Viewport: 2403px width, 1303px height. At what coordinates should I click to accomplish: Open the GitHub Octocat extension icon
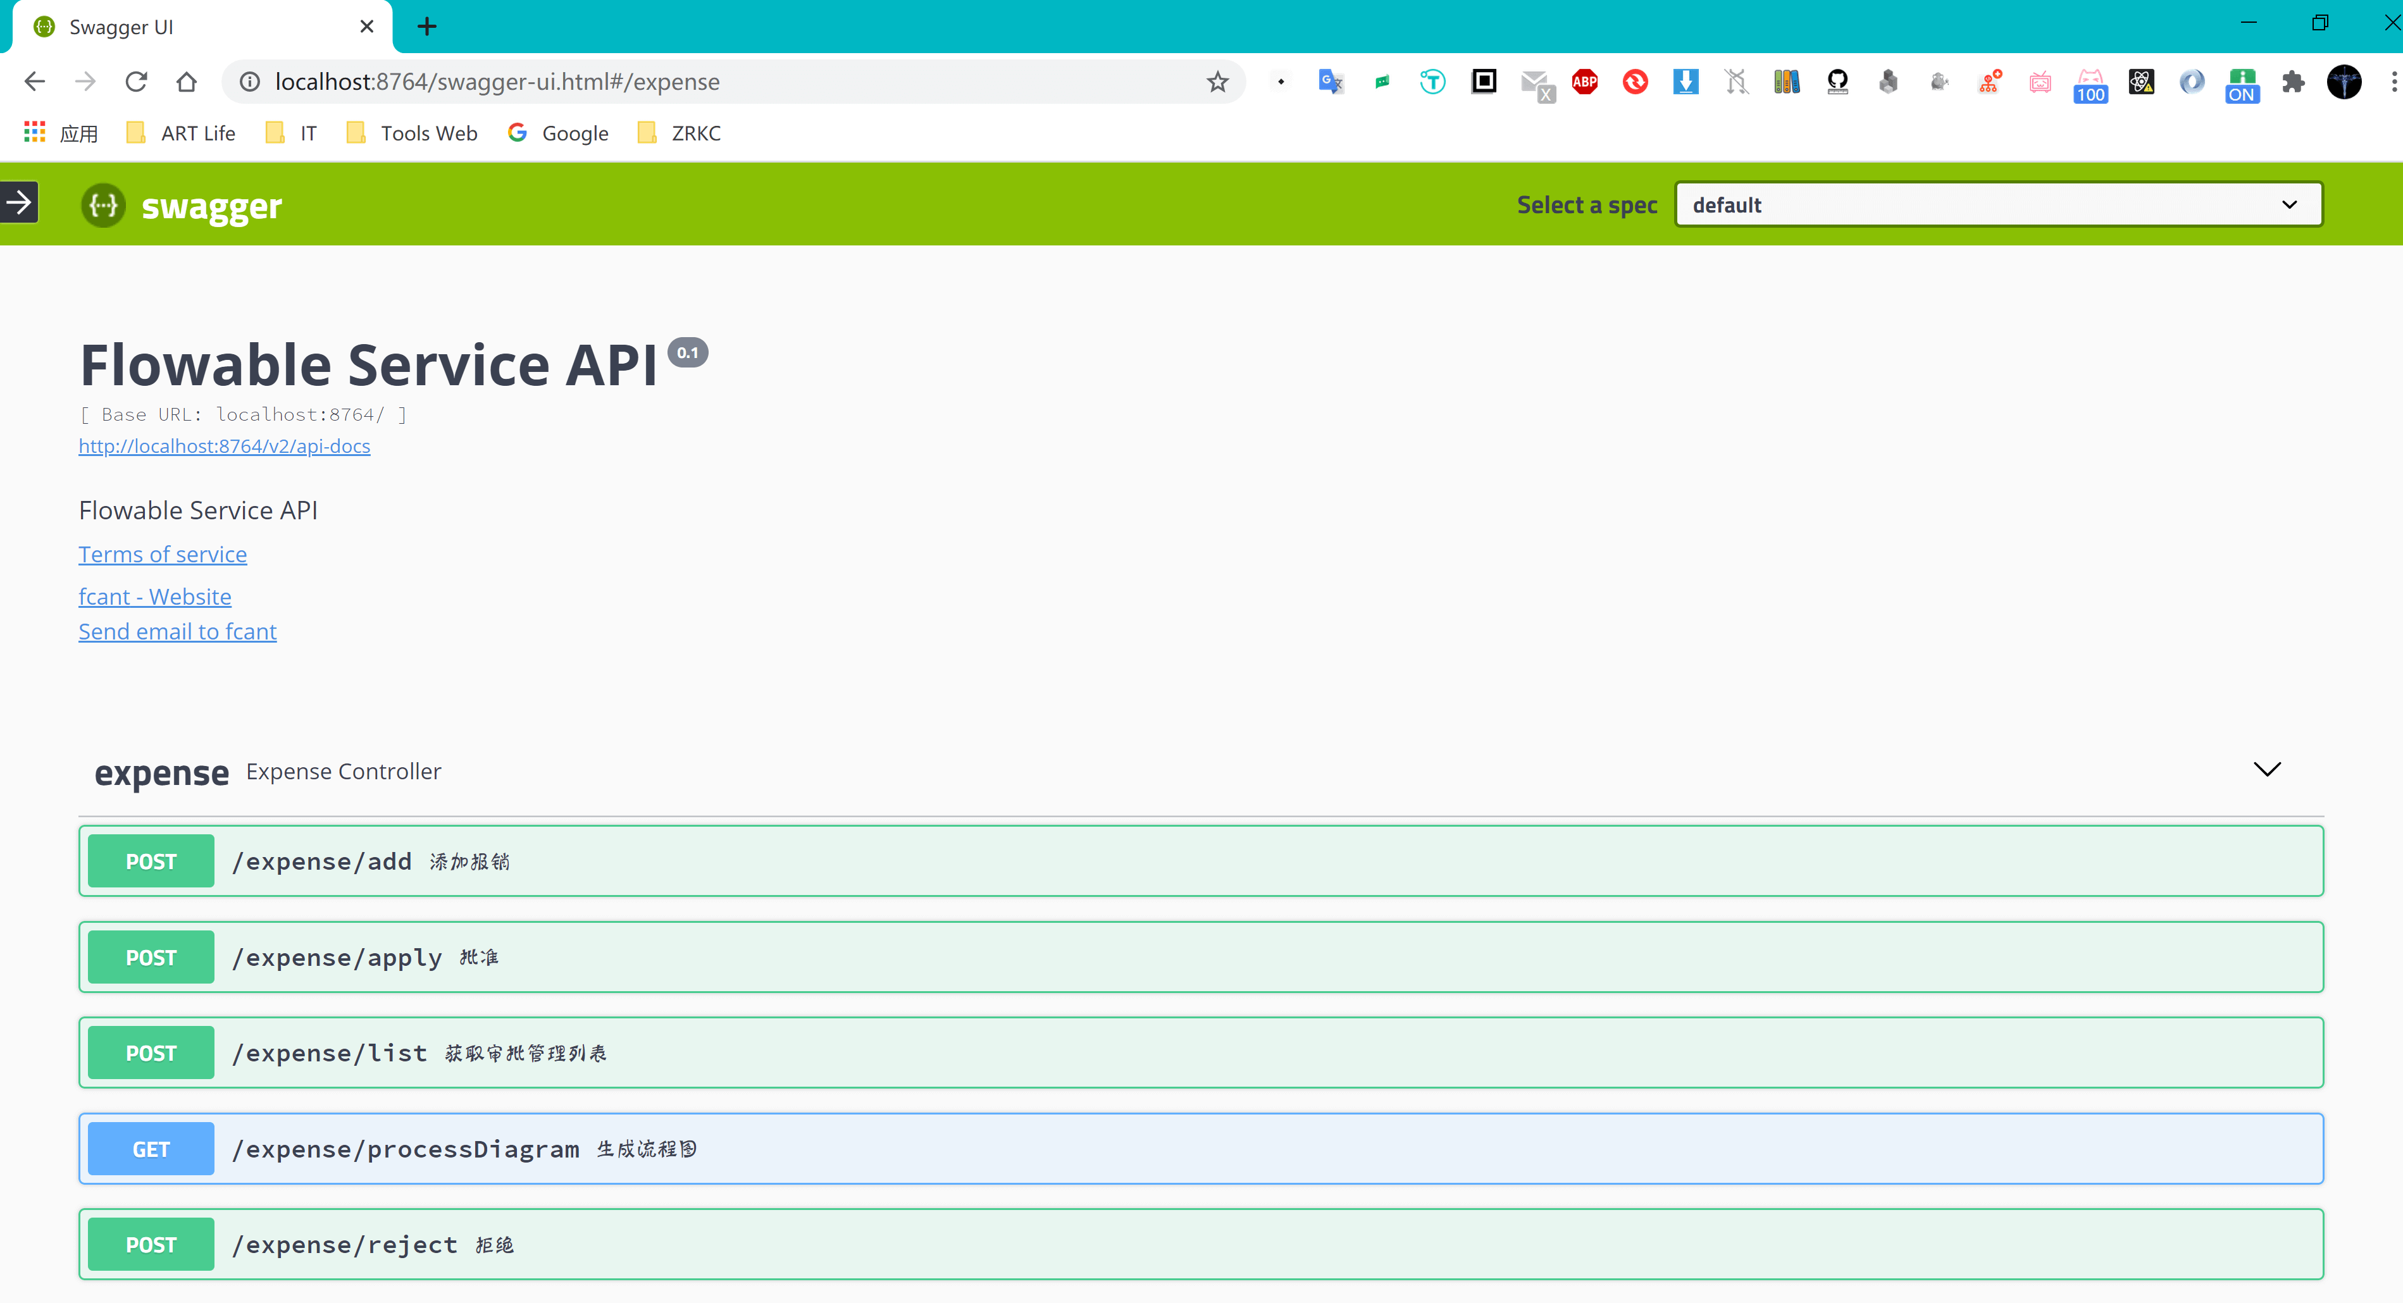1837,82
